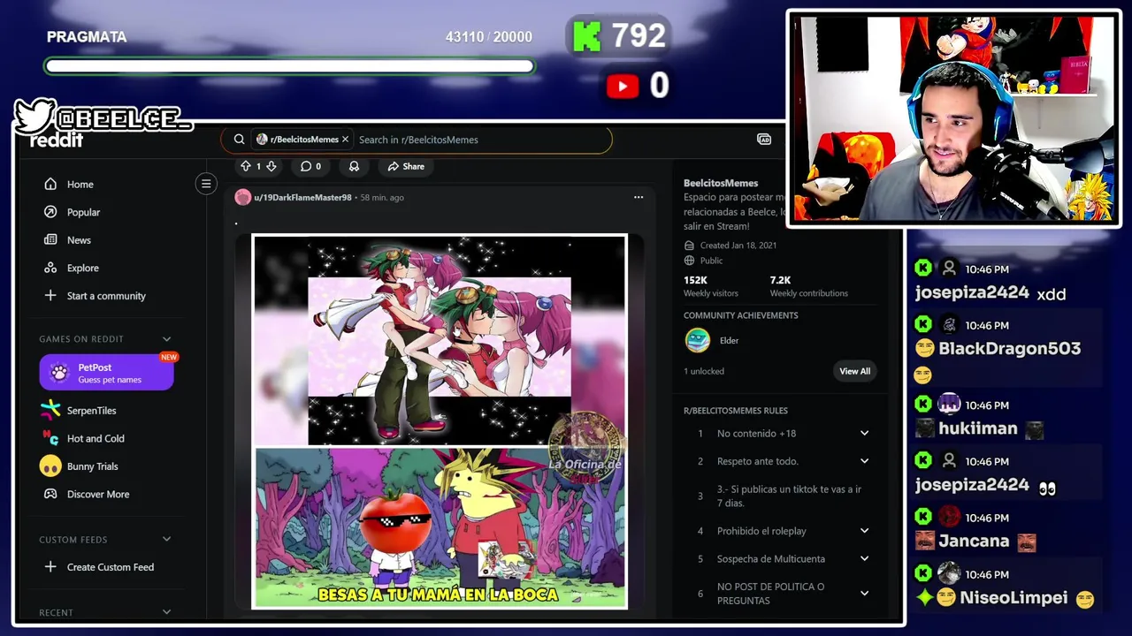The image size is (1132, 636).
Task: Click NiseoLimpei chat username
Action: point(1013,598)
